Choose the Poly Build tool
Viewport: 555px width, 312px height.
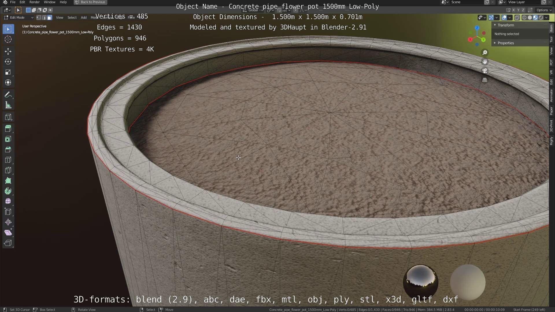pos(8,181)
